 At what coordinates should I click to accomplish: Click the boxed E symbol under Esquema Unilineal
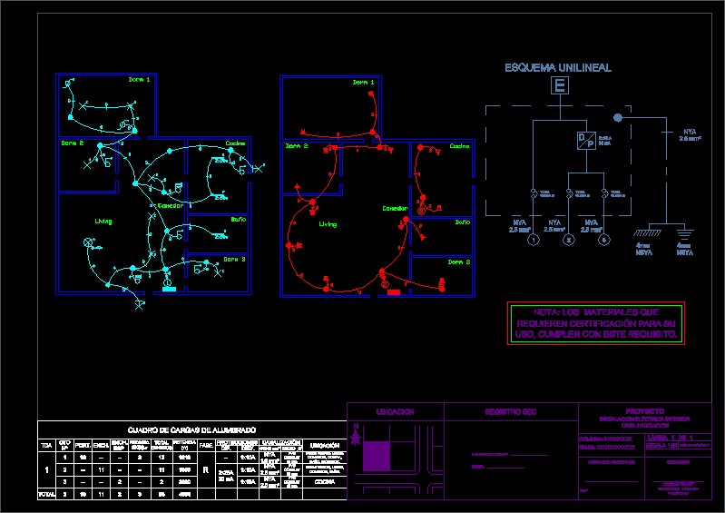click(x=560, y=86)
